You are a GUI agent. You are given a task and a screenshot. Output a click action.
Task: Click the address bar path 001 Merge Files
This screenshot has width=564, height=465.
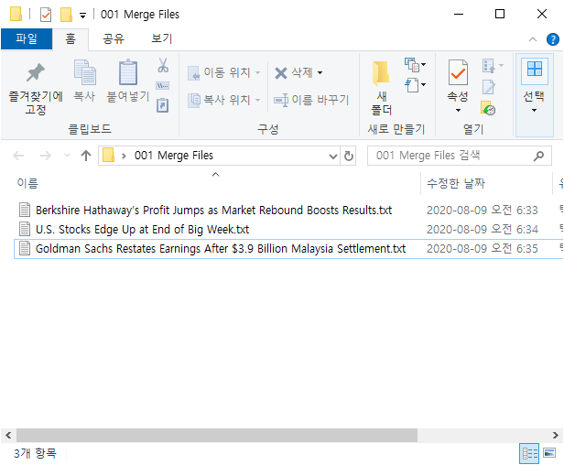point(174,156)
